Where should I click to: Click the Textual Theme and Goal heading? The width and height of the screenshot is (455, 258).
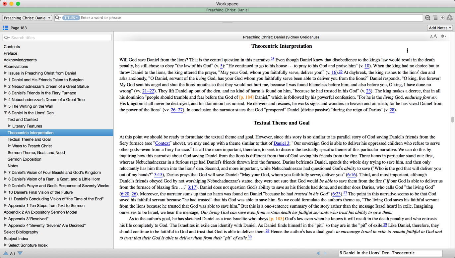coord(282,123)
